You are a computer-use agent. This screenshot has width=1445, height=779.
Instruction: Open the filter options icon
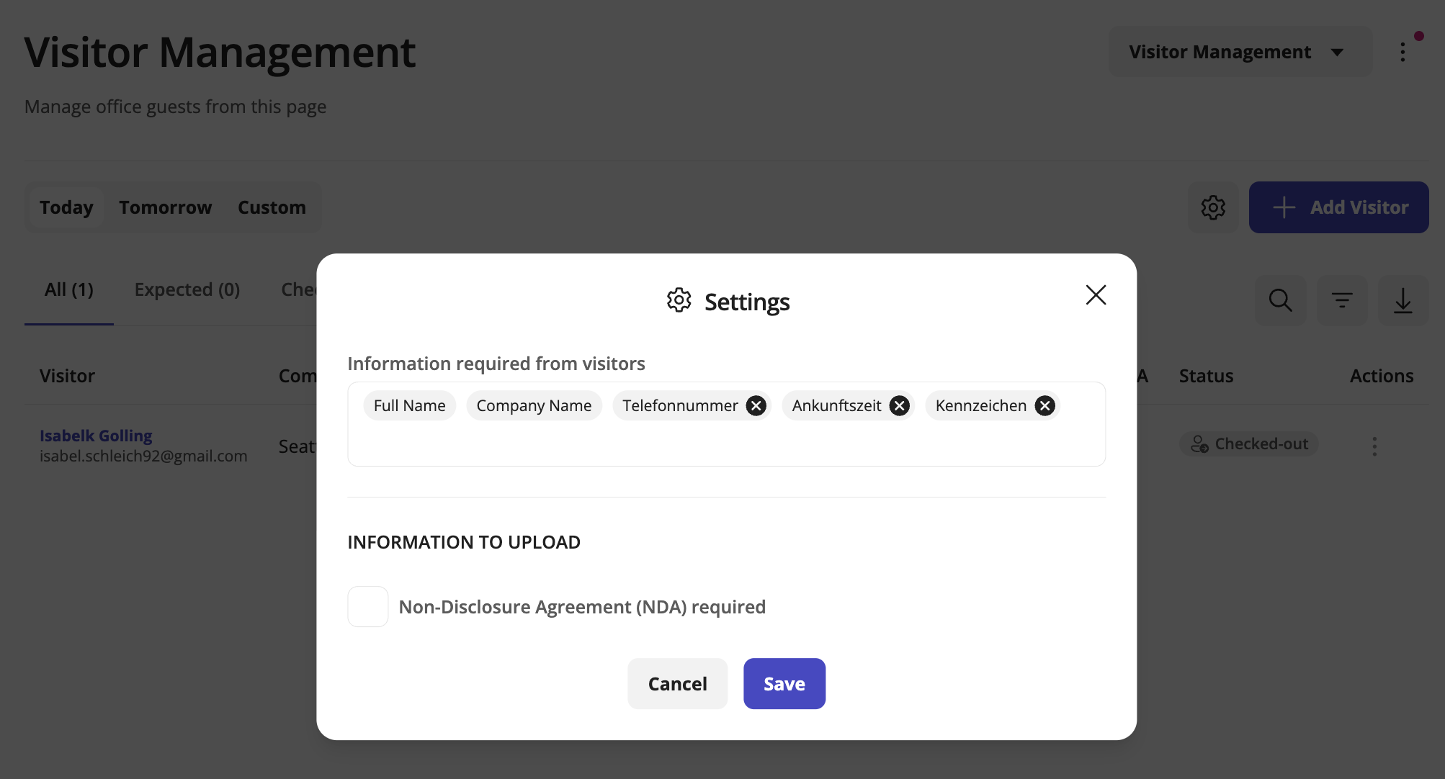coord(1341,300)
